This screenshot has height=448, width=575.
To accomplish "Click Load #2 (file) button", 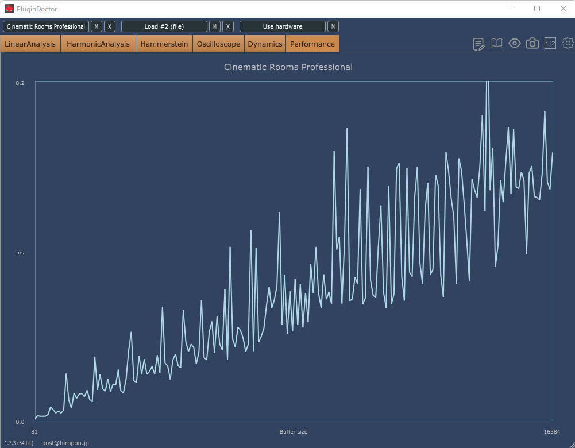I will [164, 26].
